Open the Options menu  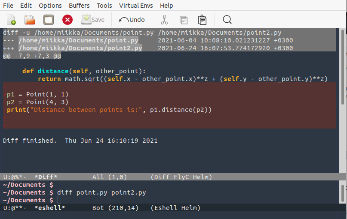[50, 6]
